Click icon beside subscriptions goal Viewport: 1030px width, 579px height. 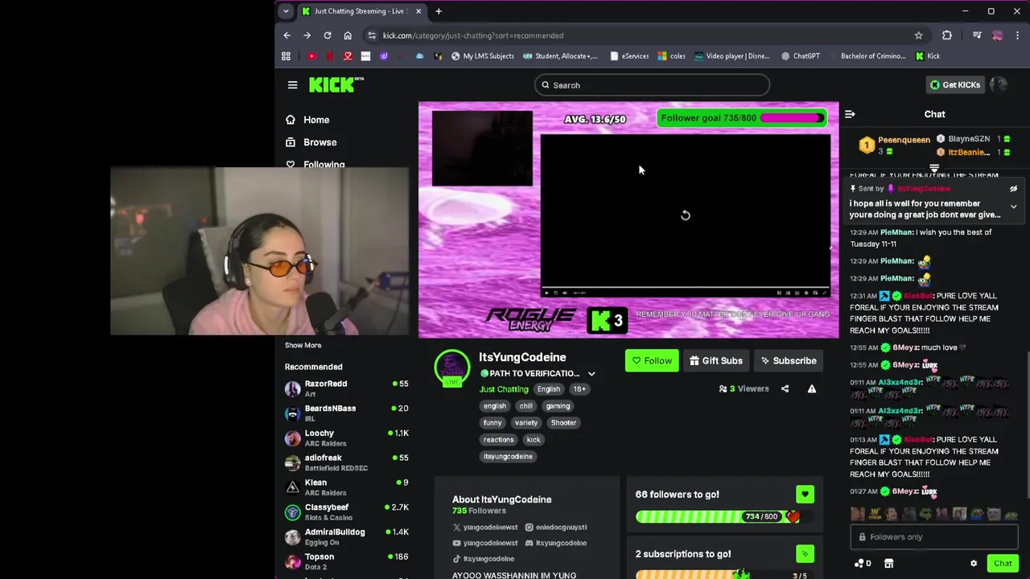tap(805, 554)
